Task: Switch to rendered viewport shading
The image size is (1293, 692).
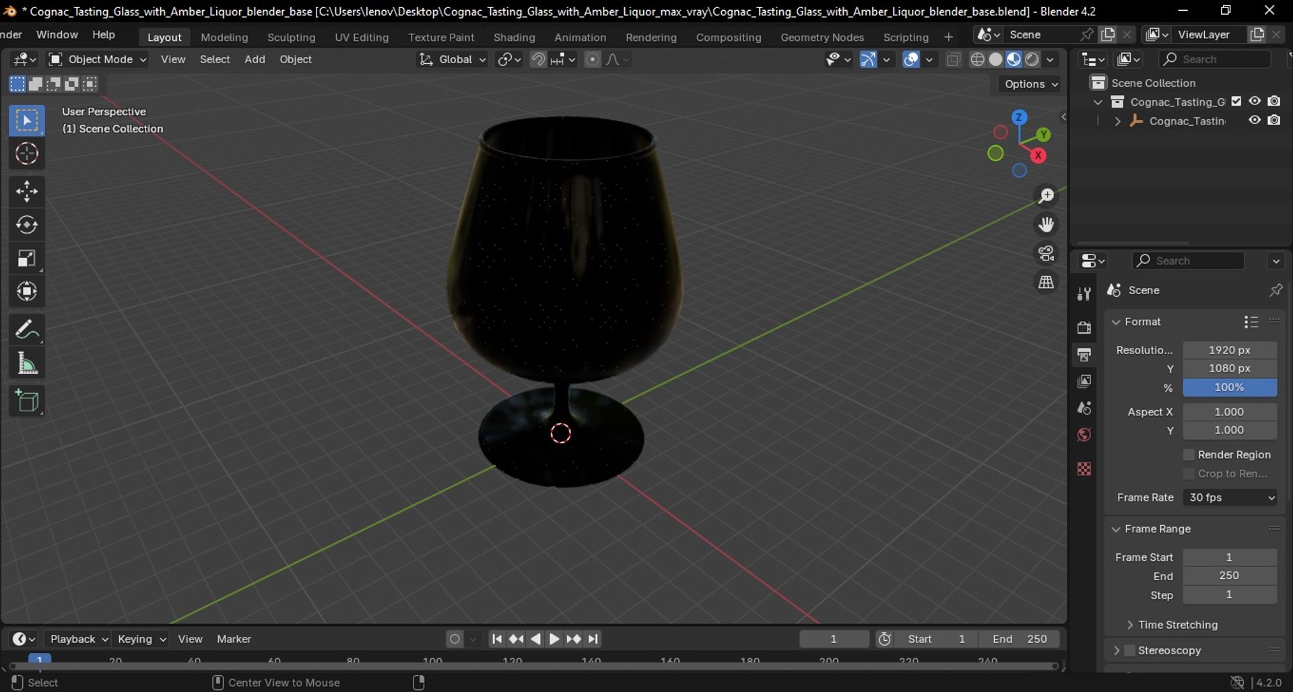Action: click(1032, 59)
